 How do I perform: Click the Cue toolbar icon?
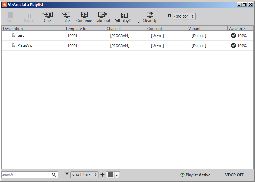click(47, 15)
